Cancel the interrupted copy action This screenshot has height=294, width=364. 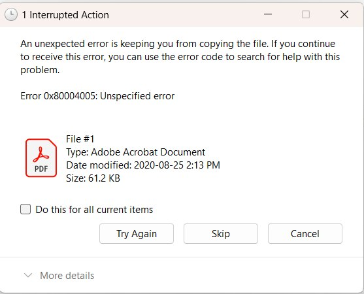pyautogui.click(x=305, y=234)
